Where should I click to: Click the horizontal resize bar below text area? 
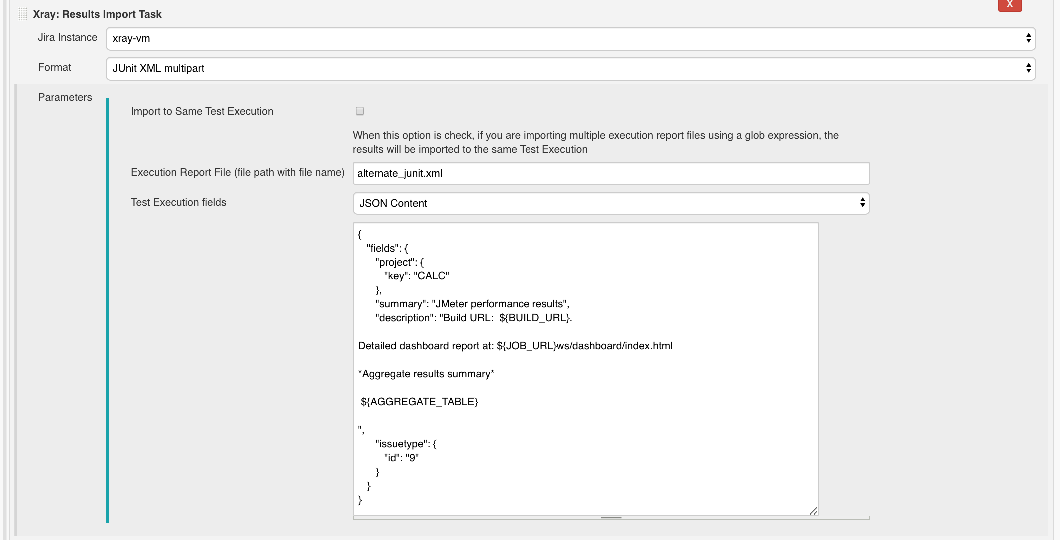point(611,518)
